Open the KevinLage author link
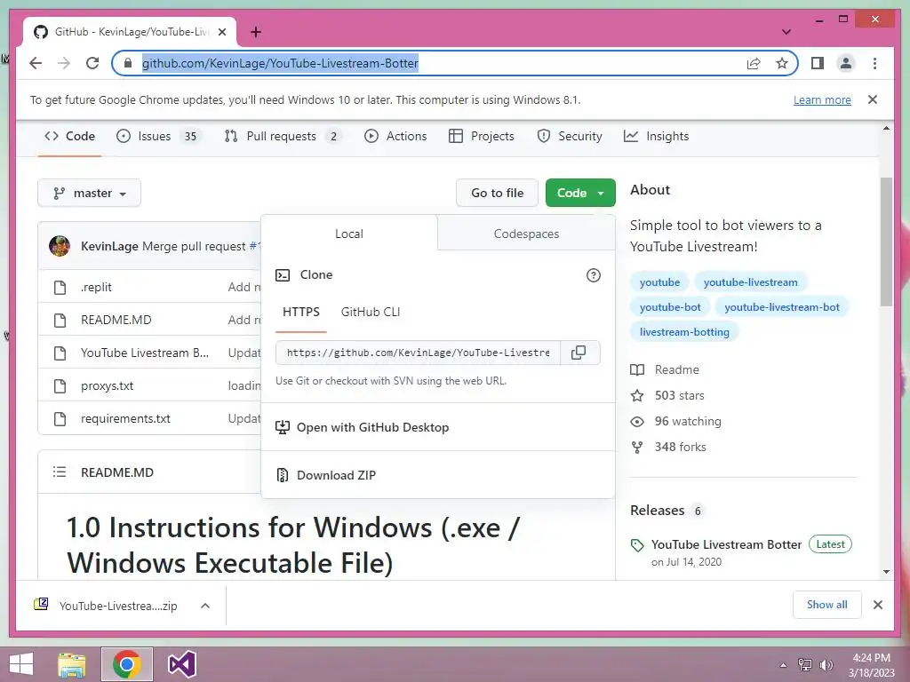This screenshot has width=910, height=682. tap(109, 246)
